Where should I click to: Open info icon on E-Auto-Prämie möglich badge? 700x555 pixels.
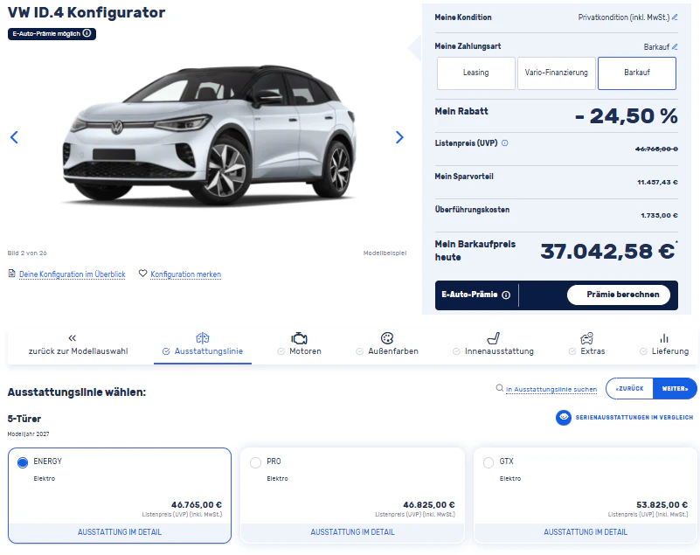87,33
